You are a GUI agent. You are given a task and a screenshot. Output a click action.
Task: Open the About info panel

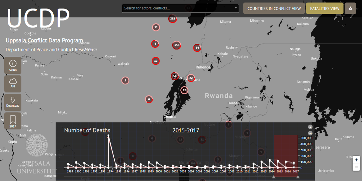pyautogui.click(x=13, y=65)
